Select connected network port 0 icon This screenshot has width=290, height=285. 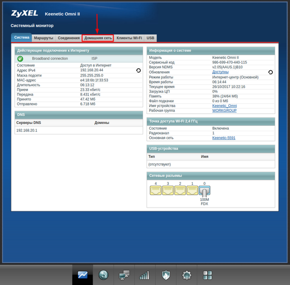pos(204,191)
